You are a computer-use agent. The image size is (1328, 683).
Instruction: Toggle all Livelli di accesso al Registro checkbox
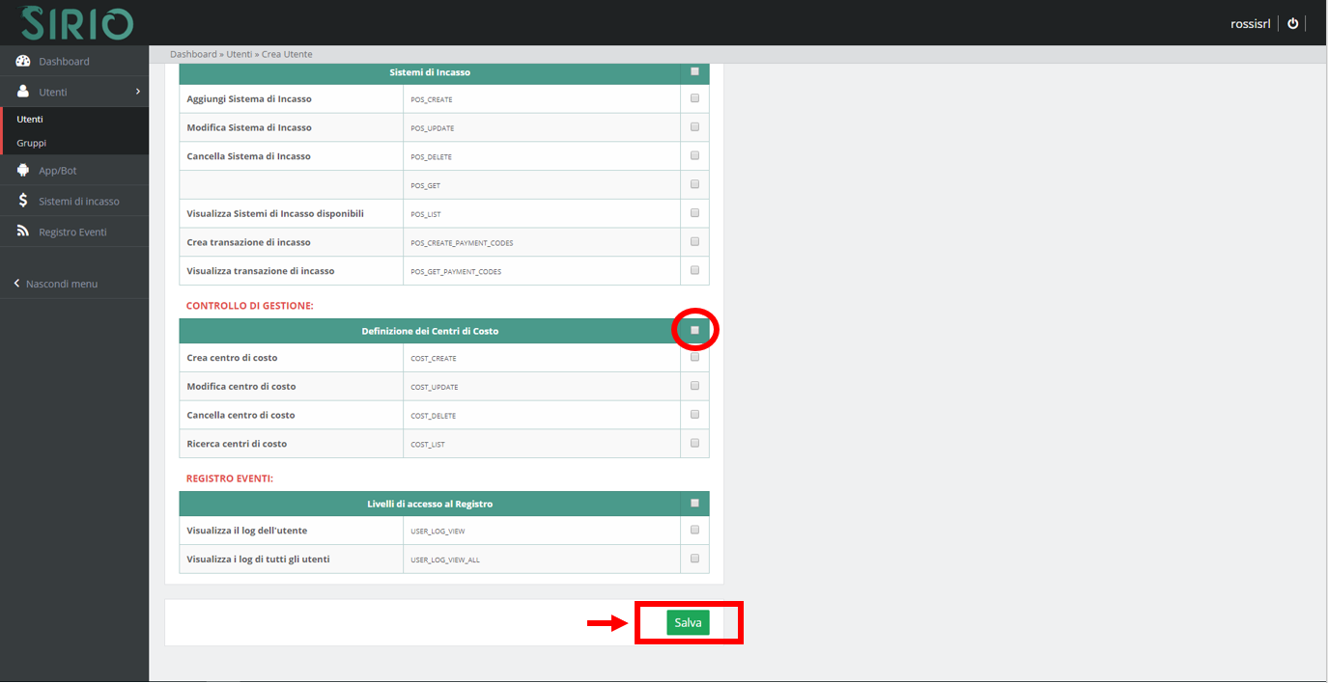pyautogui.click(x=694, y=503)
